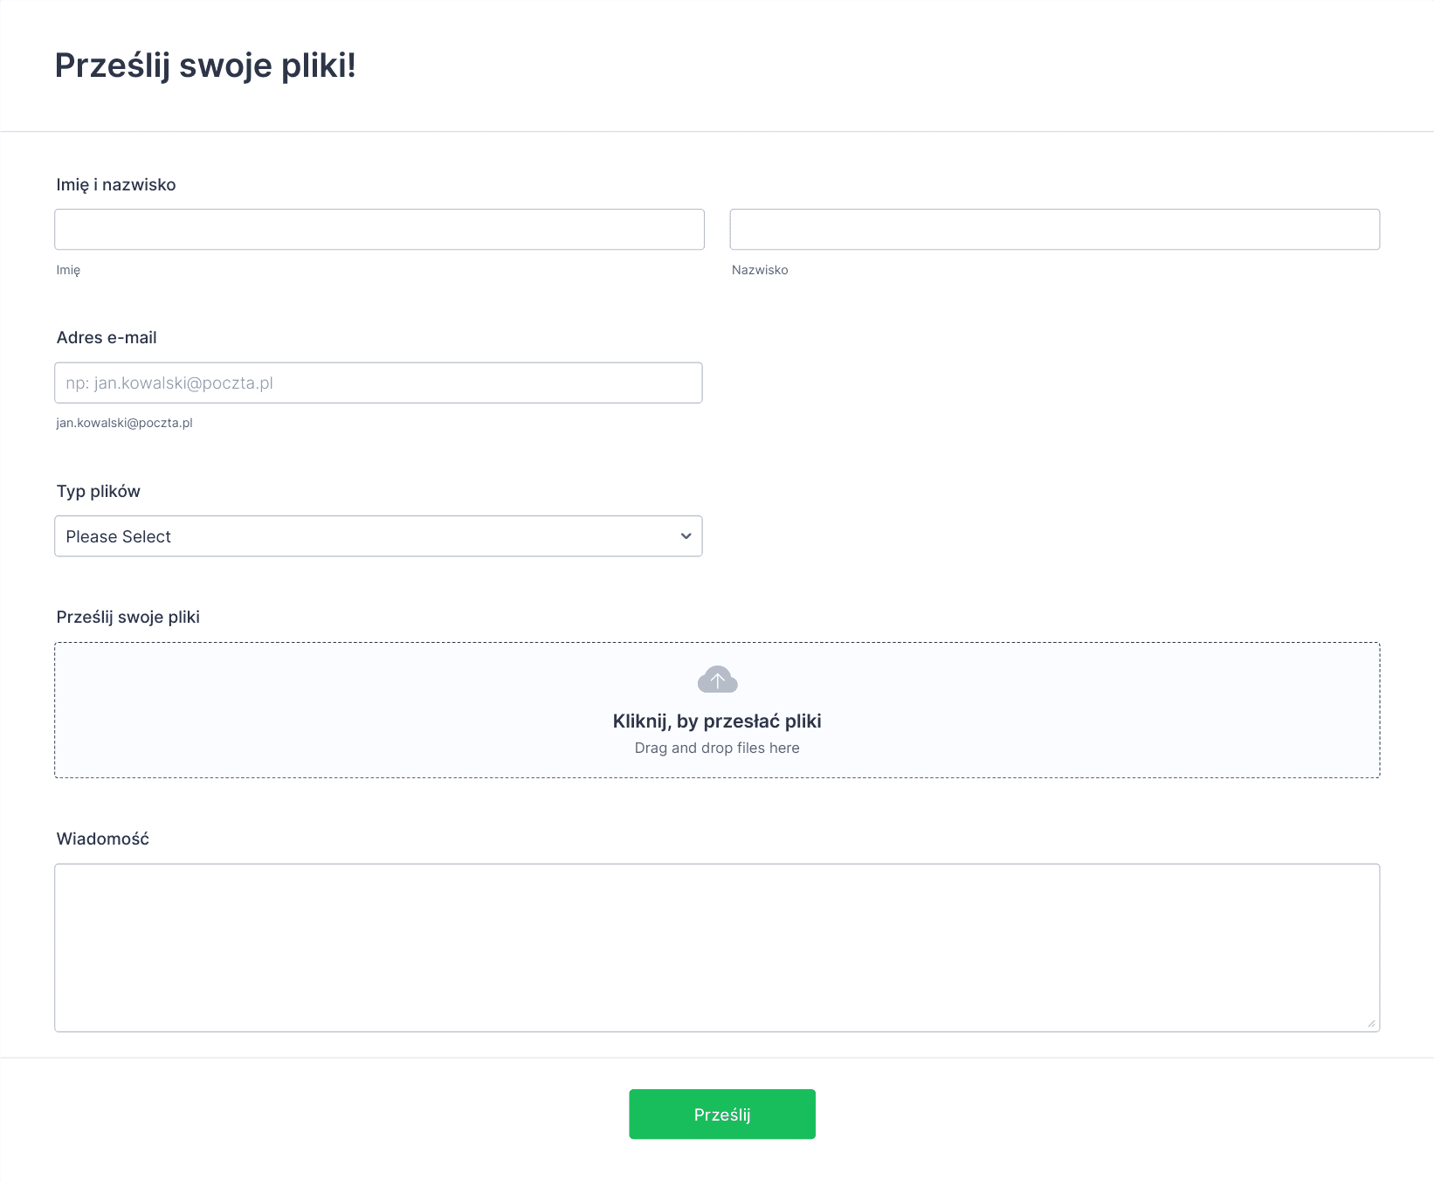Click the Imię i nazwisko label

116,185
